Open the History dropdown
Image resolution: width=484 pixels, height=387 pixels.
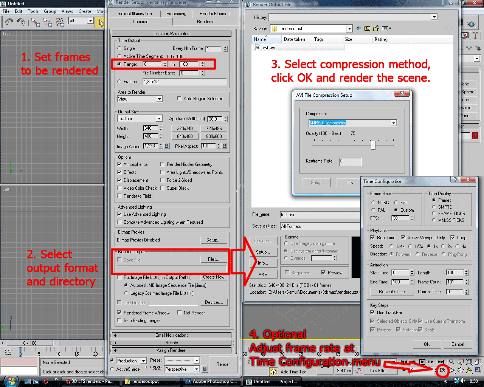pos(434,17)
